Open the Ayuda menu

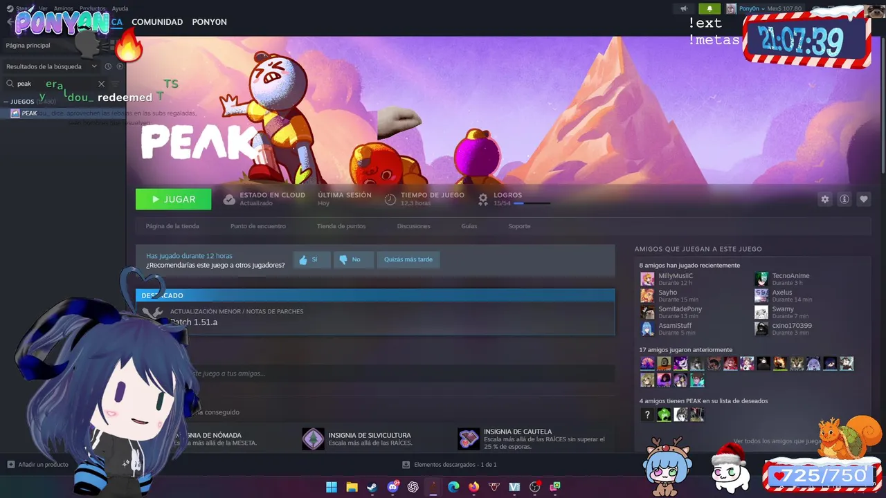pos(120,8)
